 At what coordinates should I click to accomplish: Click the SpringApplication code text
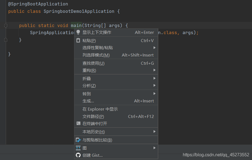click(52, 32)
